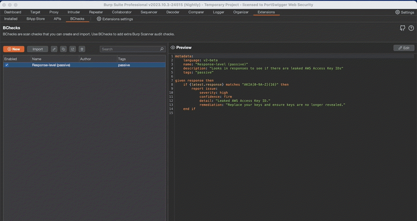The width and height of the screenshot is (417, 221).
Task: Click the 'tags: "passive"' line
Action: click(x=198, y=72)
